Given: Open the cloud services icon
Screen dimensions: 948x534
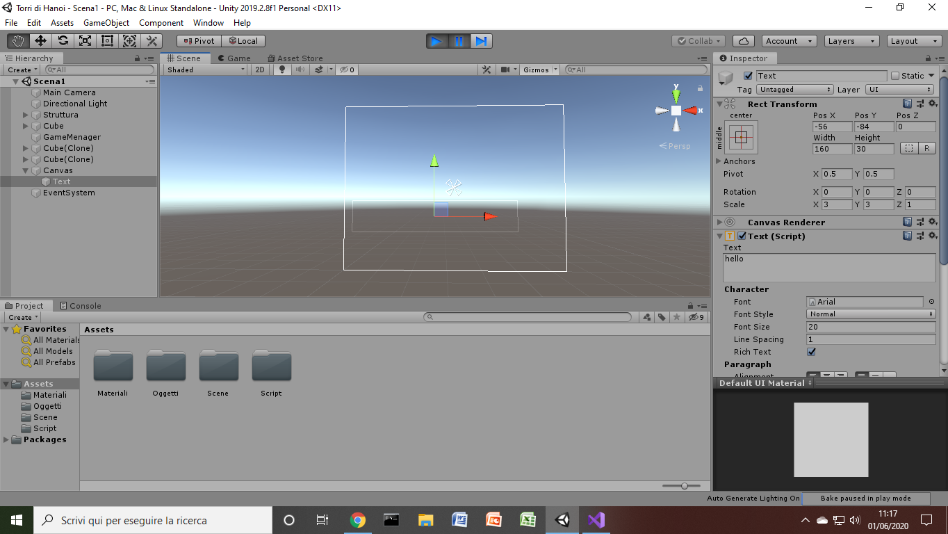Looking at the screenshot, I should coord(744,41).
